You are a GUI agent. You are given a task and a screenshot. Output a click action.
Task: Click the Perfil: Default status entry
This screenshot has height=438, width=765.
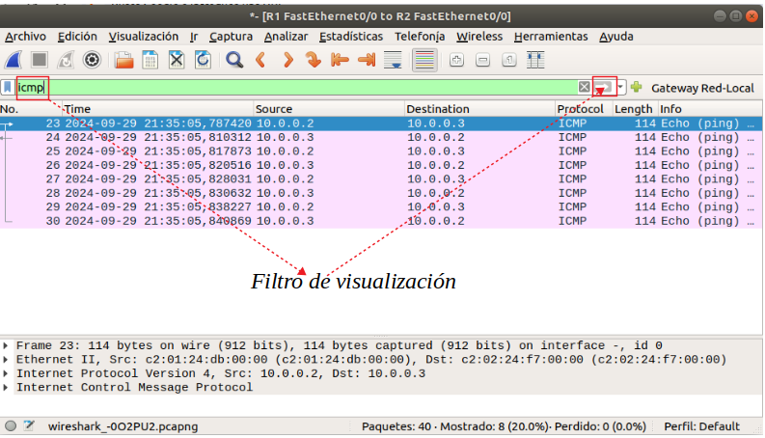pyautogui.click(x=701, y=426)
